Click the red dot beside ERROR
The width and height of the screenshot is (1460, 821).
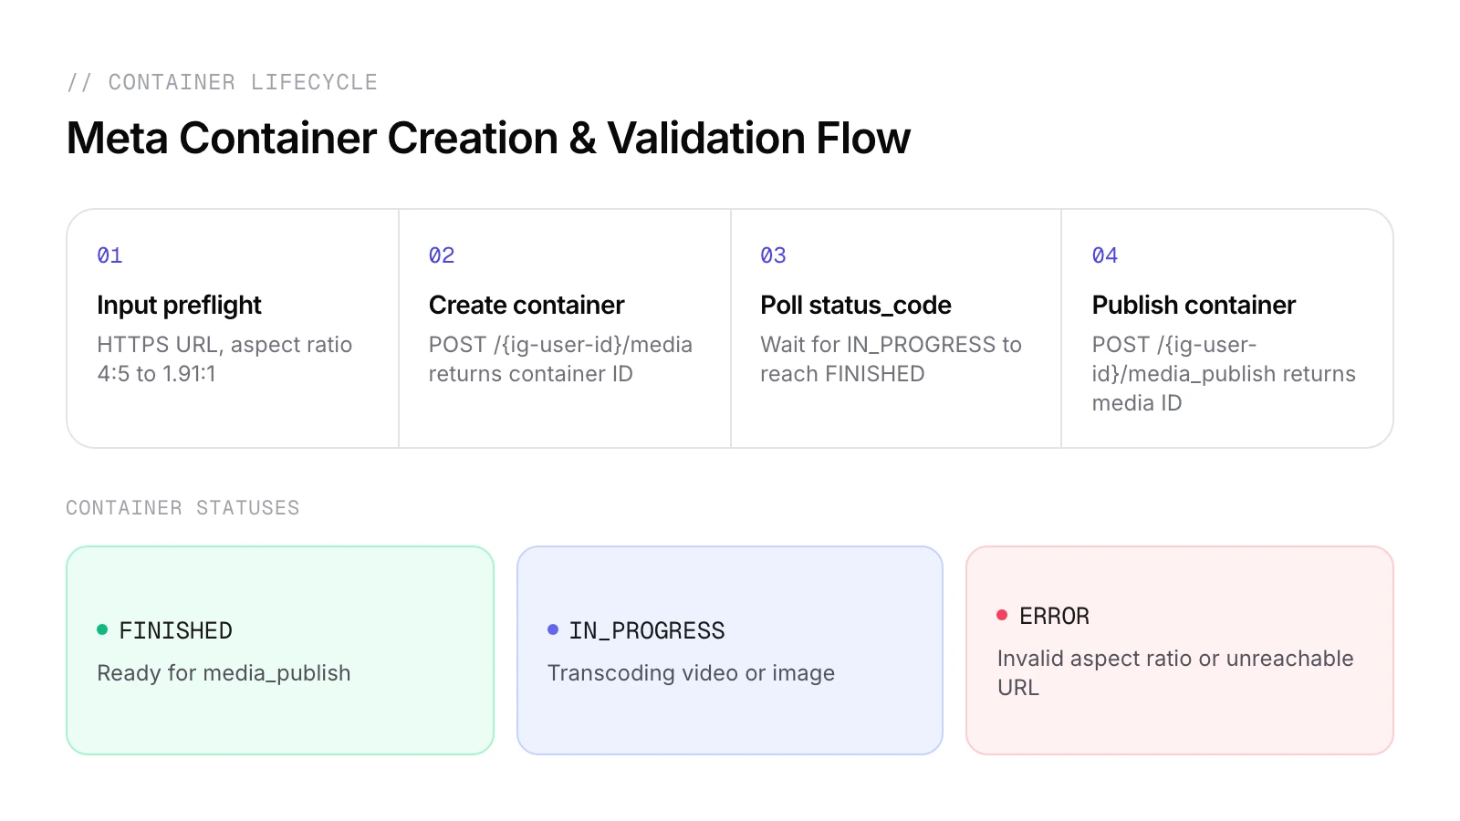click(x=1002, y=615)
